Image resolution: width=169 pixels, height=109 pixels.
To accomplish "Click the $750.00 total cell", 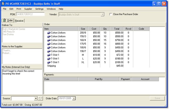I will click(x=119, y=40).
